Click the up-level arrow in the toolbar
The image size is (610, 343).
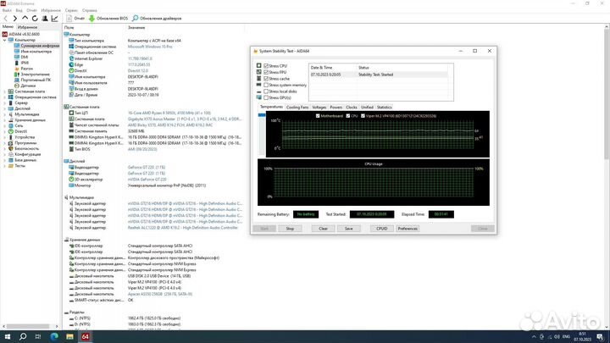click(x=25, y=19)
